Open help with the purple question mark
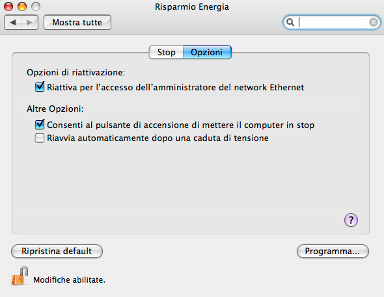This screenshot has height=297, width=384. (x=351, y=220)
